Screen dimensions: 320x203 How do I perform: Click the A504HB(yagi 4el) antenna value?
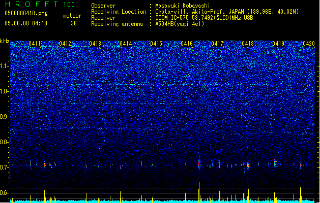click(x=180, y=24)
